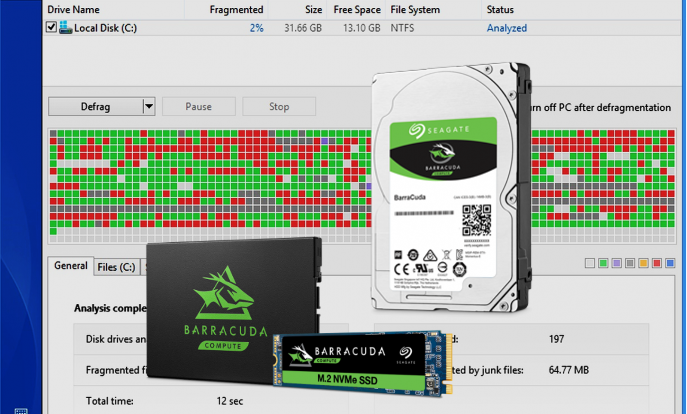The width and height of the screenshot is (687, 414).
Task: Click the Size column header
Action: [313, 9]
